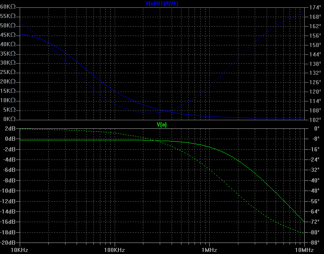
Task: Click the -80° phase axis label
Action: point(315,232)
